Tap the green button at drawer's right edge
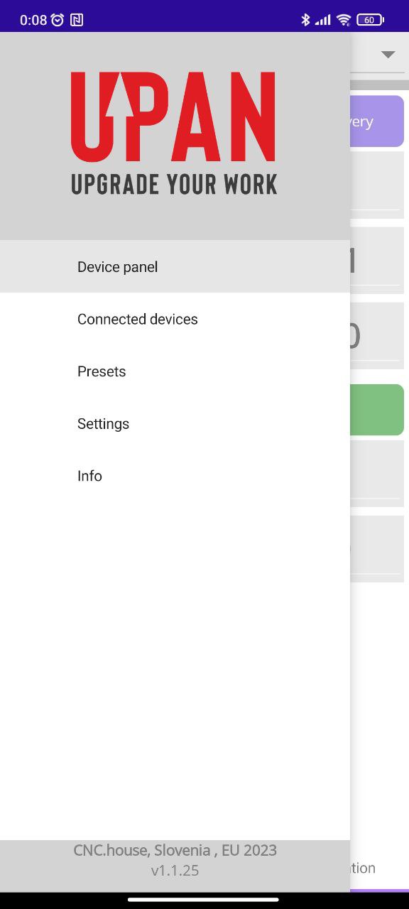Image resolution: width=409 pixels, height=909 pixels. [377, 410]
